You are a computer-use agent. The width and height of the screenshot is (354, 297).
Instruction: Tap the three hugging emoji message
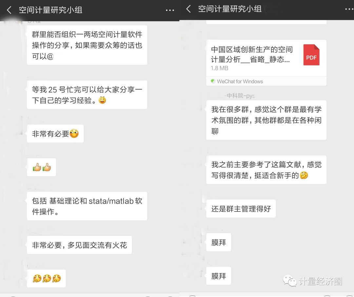[46, 278]
